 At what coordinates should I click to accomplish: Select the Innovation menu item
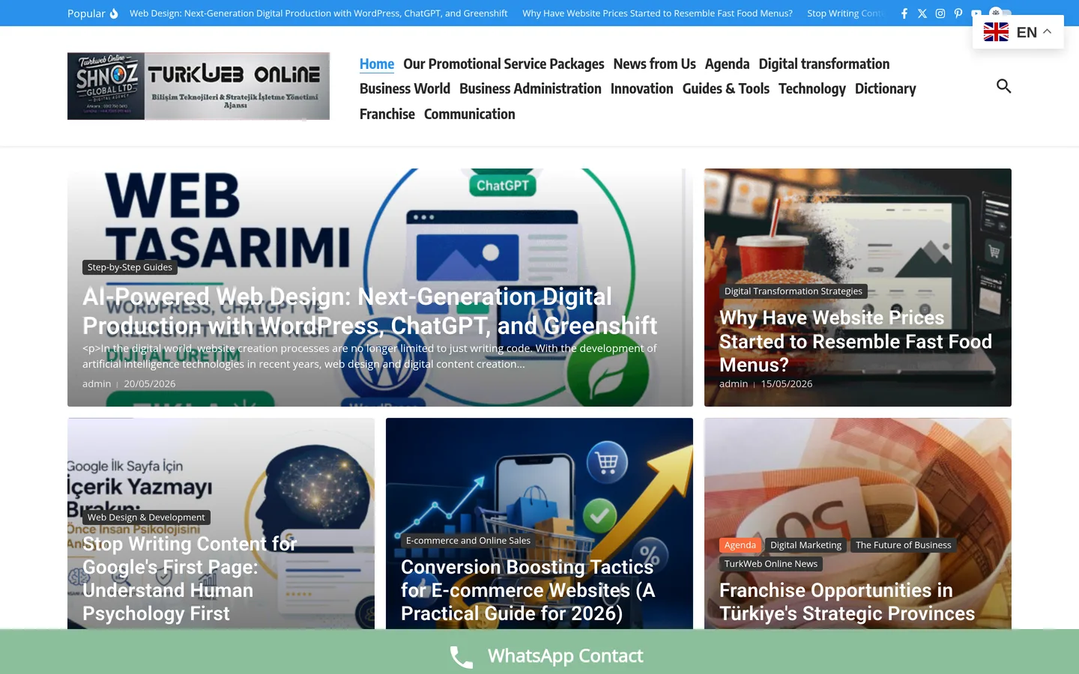click(x=642, y=88)
